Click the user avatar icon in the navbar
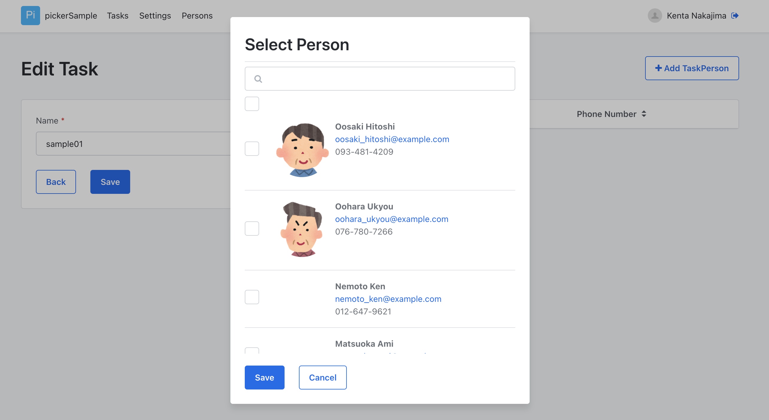 (x=655, y=16)
